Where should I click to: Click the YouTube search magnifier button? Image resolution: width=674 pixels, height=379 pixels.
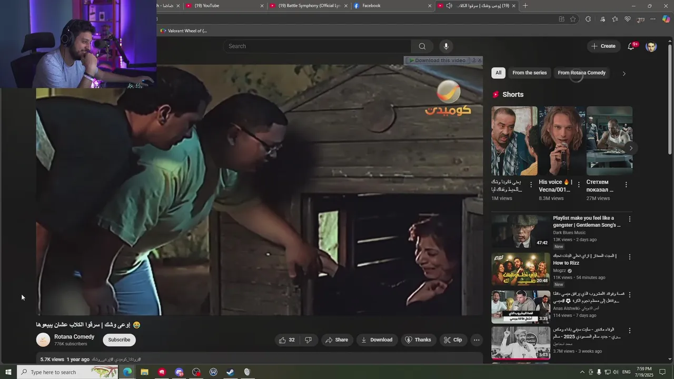click(x=422, y=46)
